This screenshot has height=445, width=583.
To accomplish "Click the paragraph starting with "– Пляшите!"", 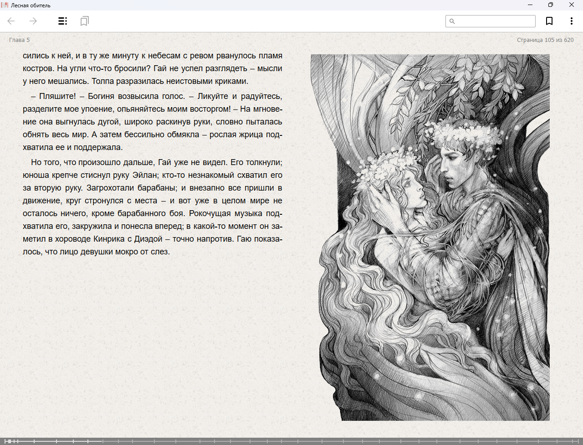I will [x=153, y=122].
